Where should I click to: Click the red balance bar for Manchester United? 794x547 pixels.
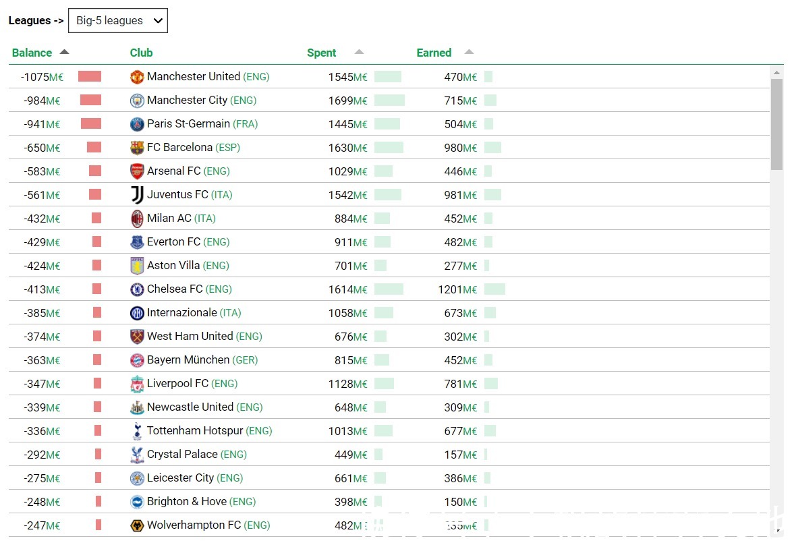90,76
